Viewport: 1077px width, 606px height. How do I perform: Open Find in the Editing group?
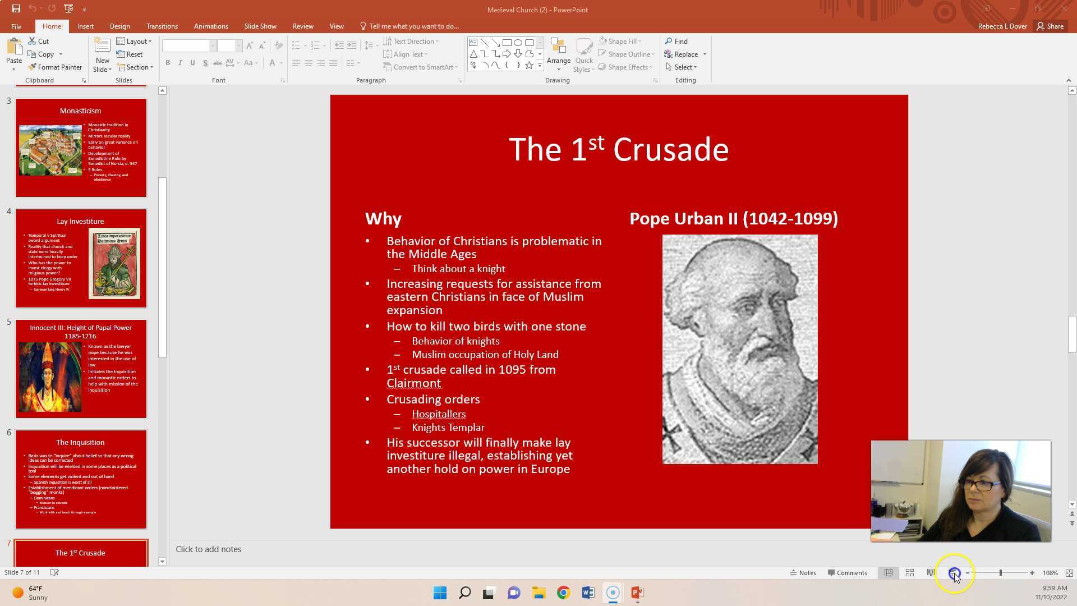click(676, 42)
